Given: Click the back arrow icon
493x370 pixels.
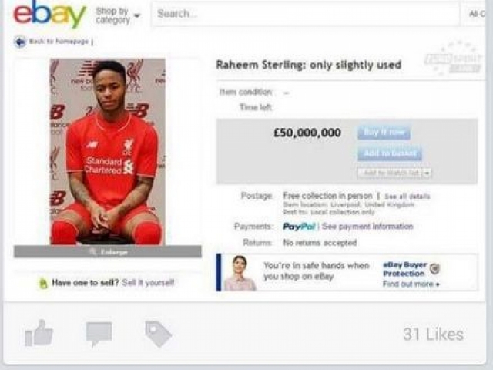Looking at the screenshot, I should [20, 42].
